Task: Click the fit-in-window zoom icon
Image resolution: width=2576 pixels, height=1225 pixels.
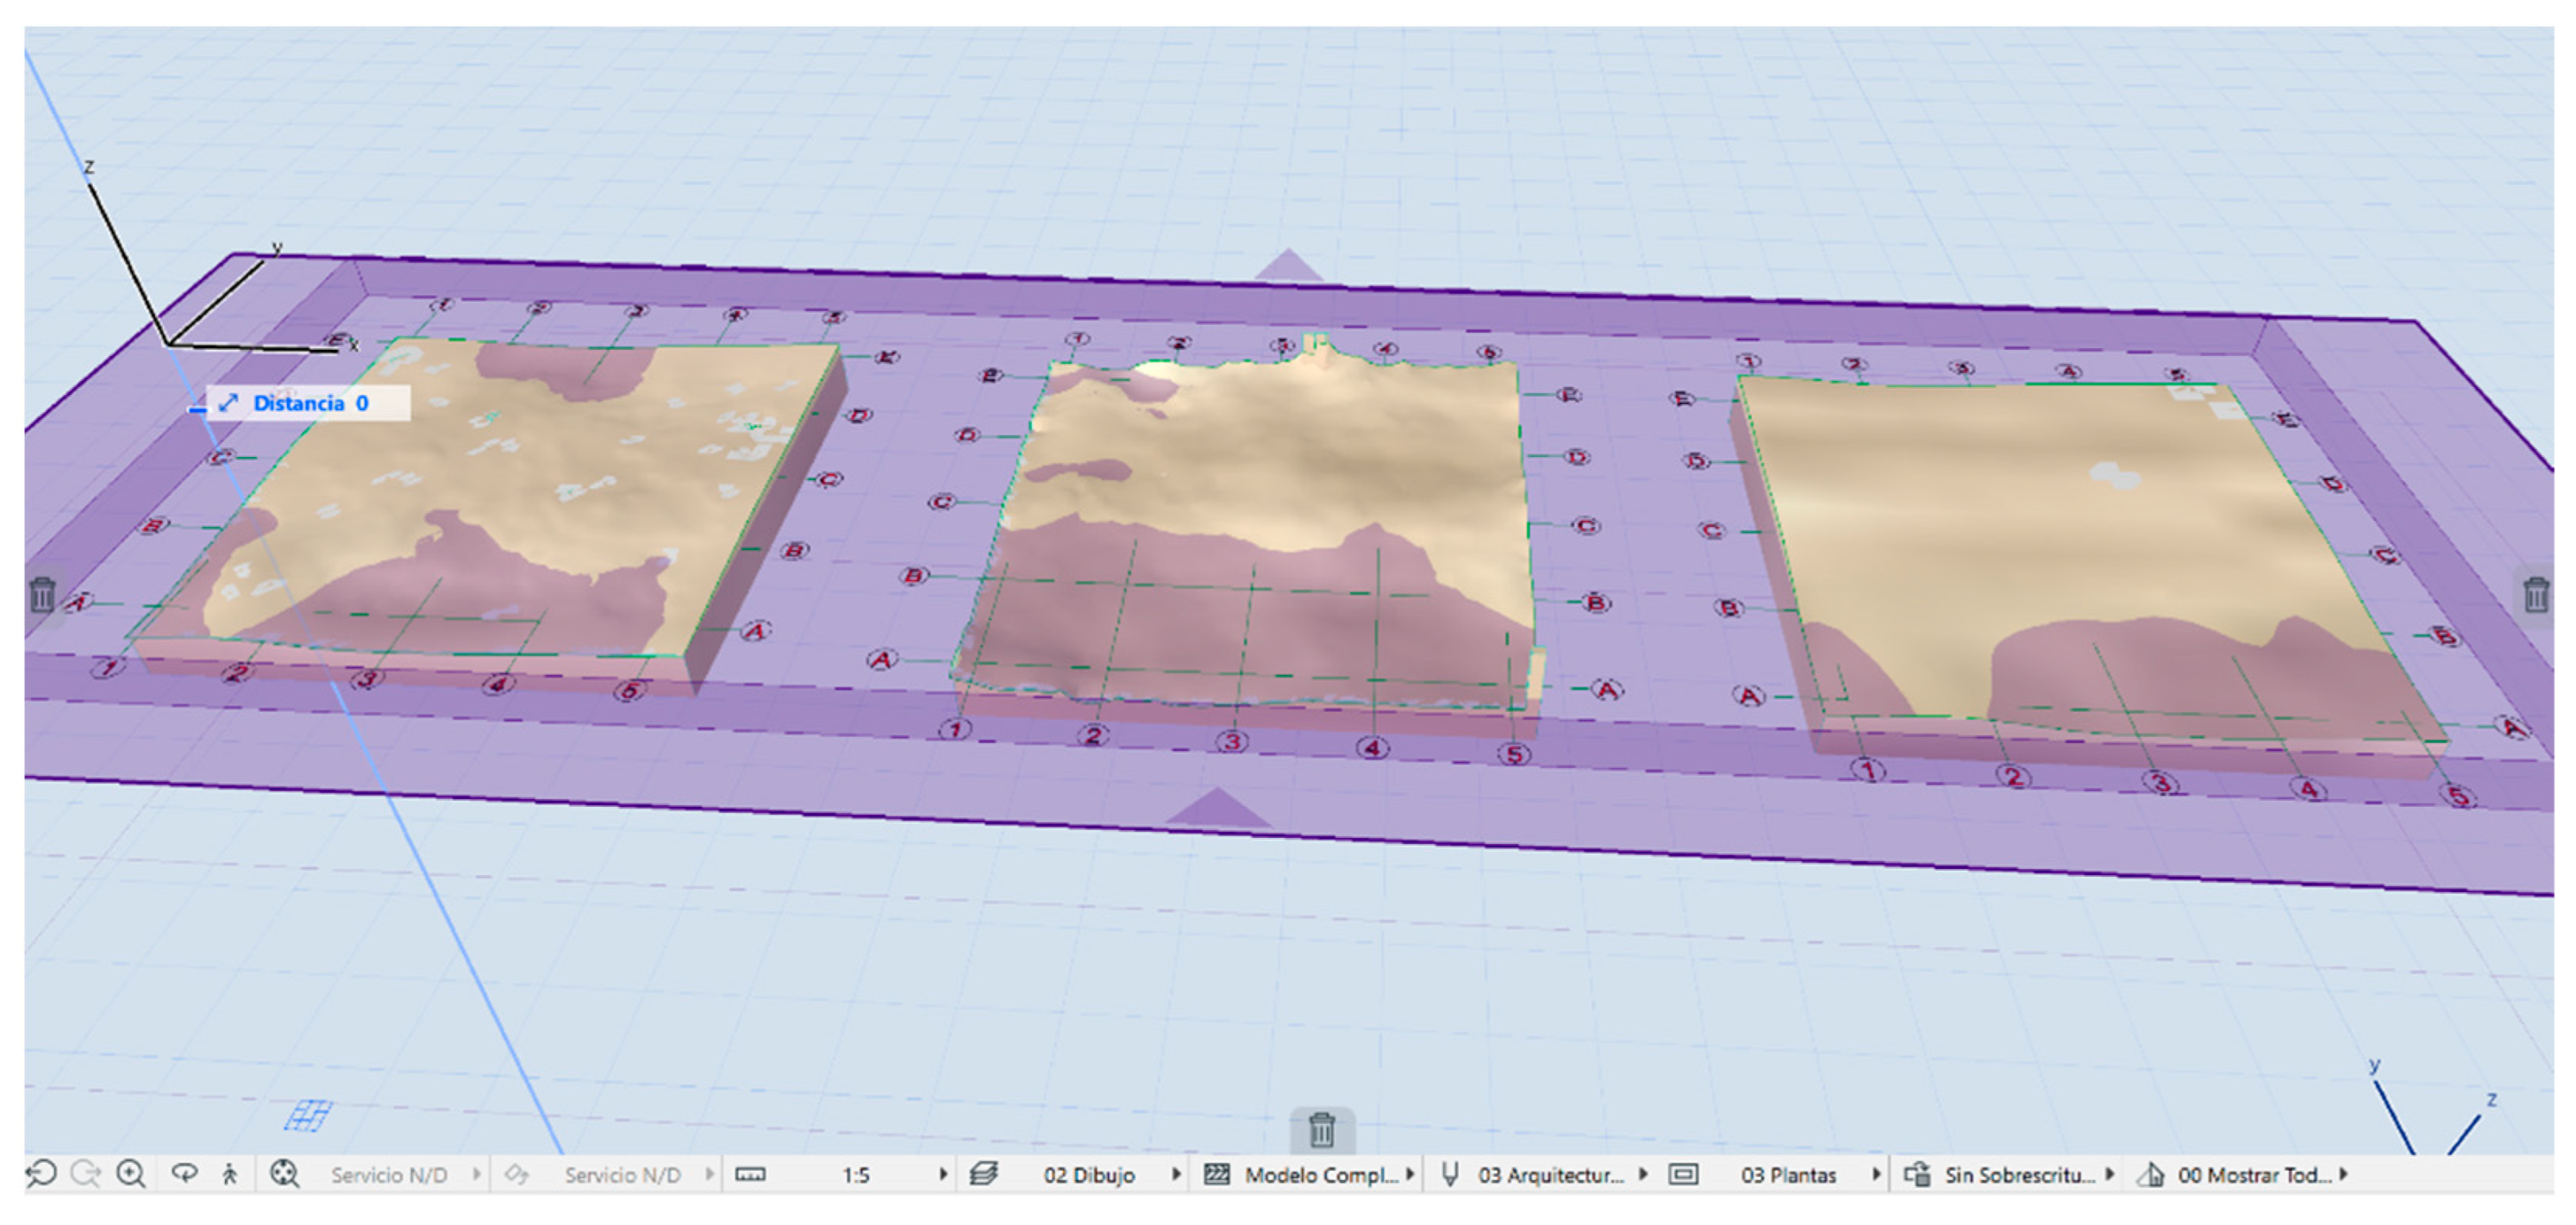Action: (284, 1173)
